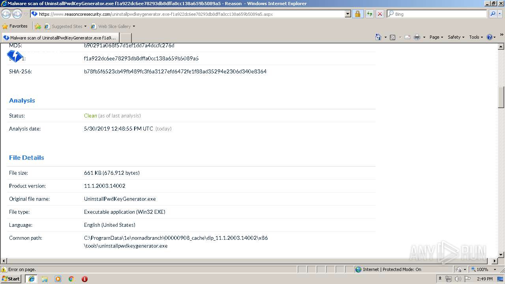Screen dimensions: 505x284
Task: Click the Print icon
Action: [417, 37]
